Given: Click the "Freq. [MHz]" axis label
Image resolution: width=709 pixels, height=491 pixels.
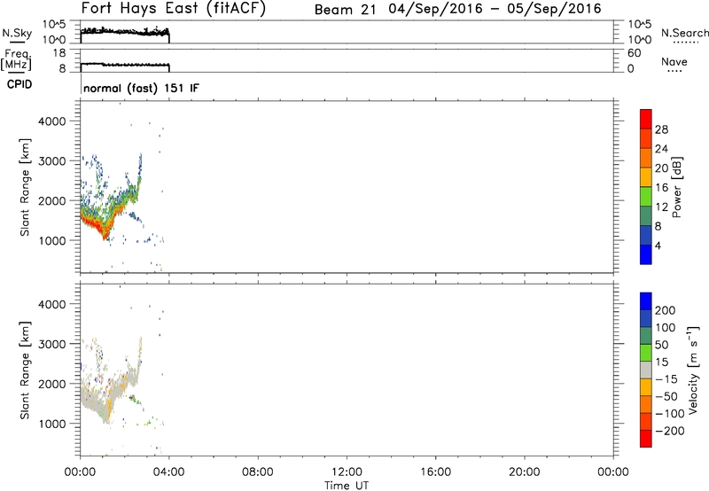Looking at the screenshot, I should point(16,59).
